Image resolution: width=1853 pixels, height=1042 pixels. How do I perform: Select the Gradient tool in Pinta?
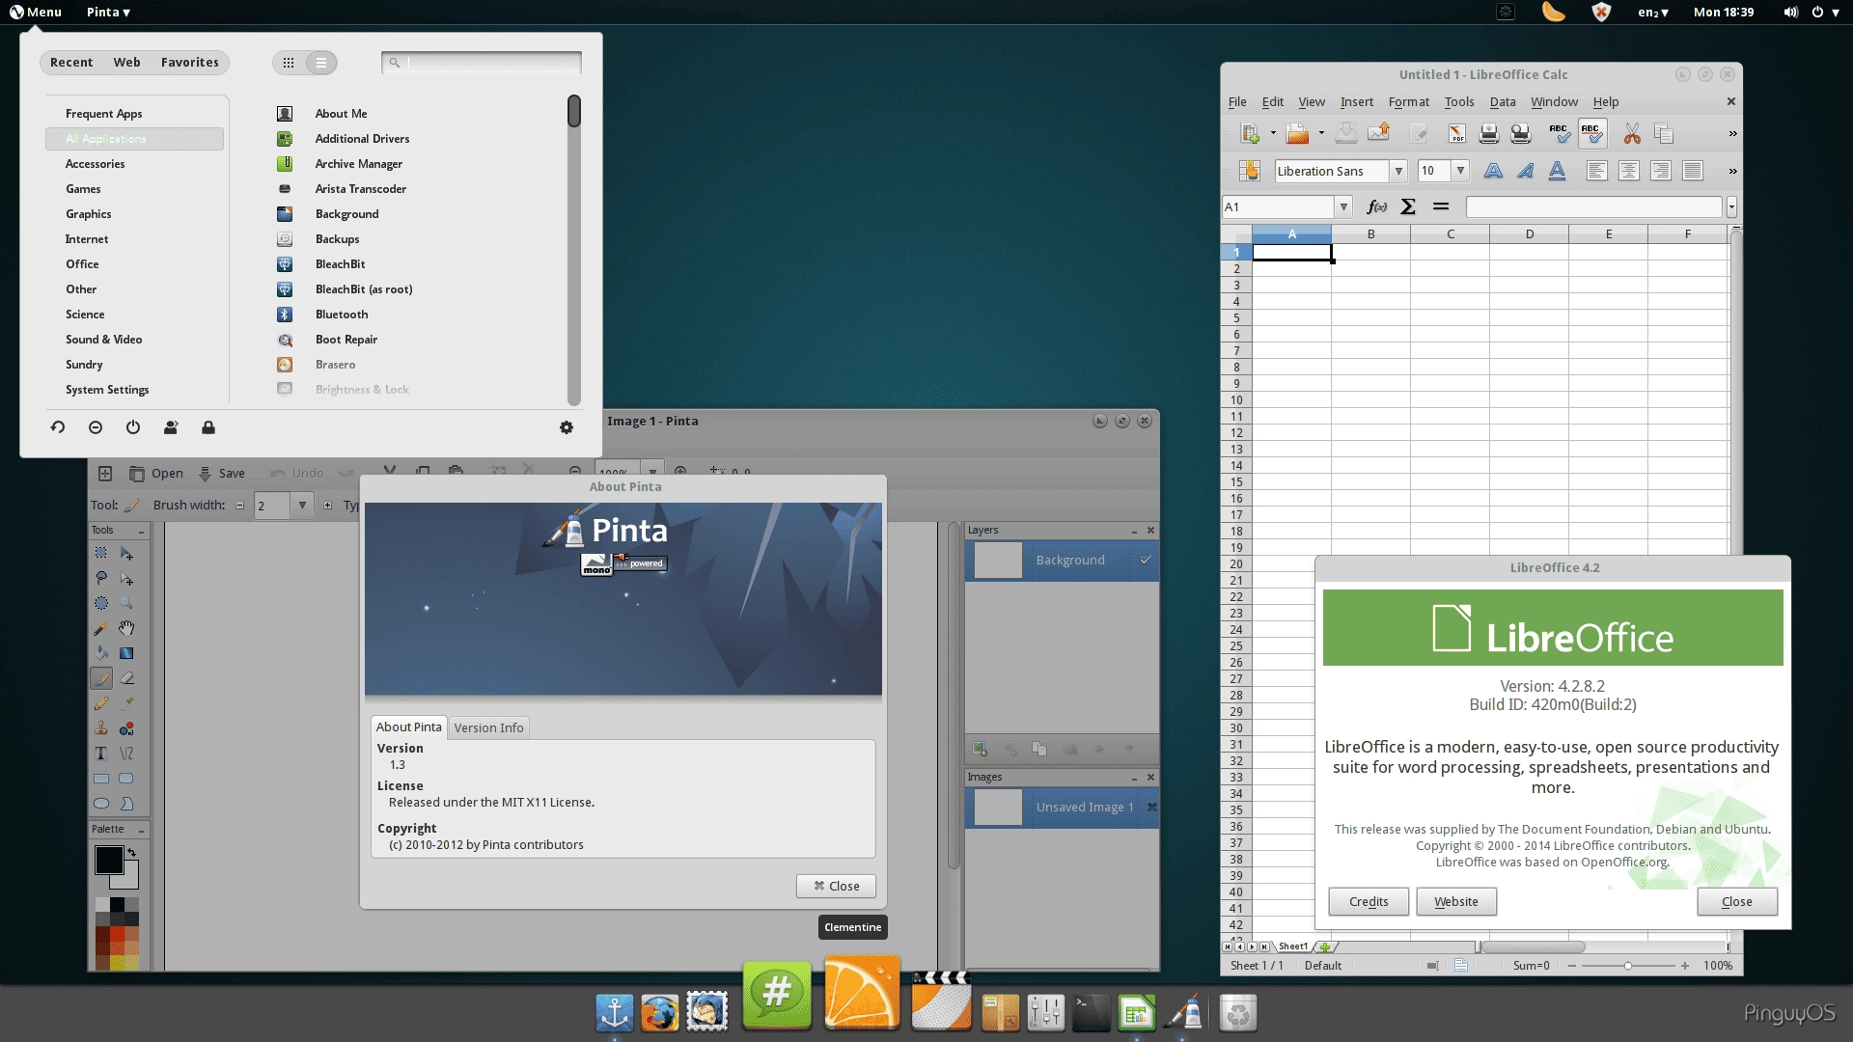tap(126, 653)
